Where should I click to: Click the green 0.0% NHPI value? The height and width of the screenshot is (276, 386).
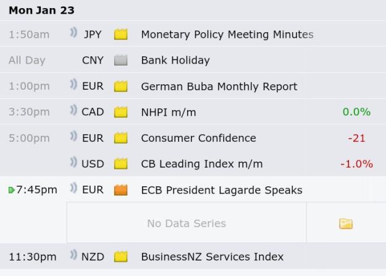point(356,112)
